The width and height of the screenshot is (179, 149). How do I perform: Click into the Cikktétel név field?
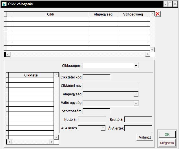click(110, 86)
